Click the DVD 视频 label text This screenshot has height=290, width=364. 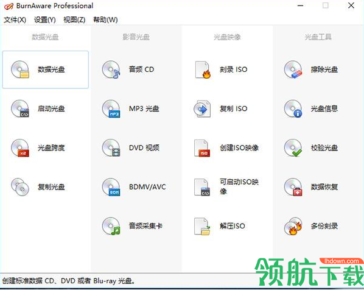click(144, 148)
